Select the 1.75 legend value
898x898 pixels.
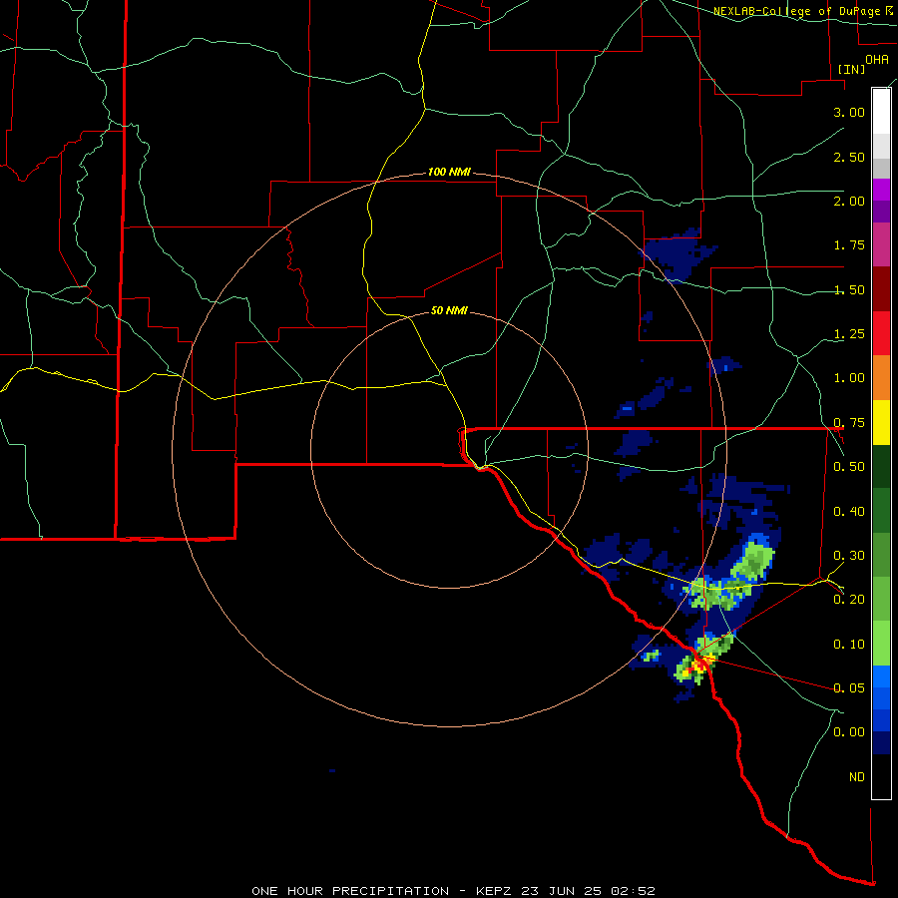tap(849, 245)
